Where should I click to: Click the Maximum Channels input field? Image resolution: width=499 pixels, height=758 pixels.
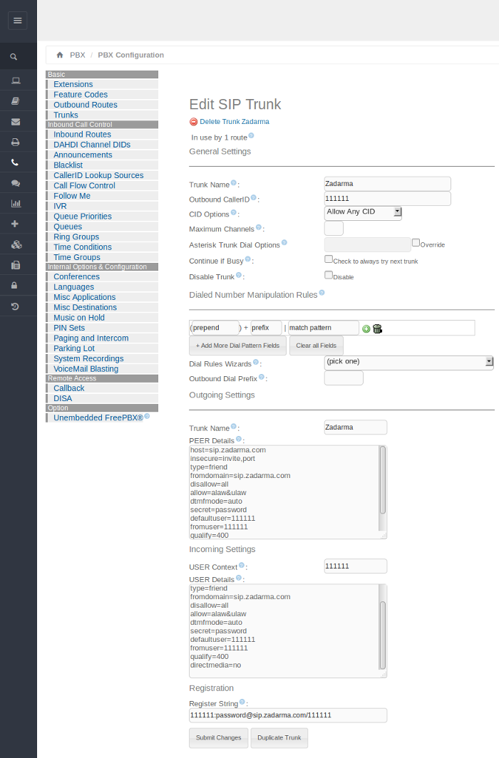pos(334,228)
